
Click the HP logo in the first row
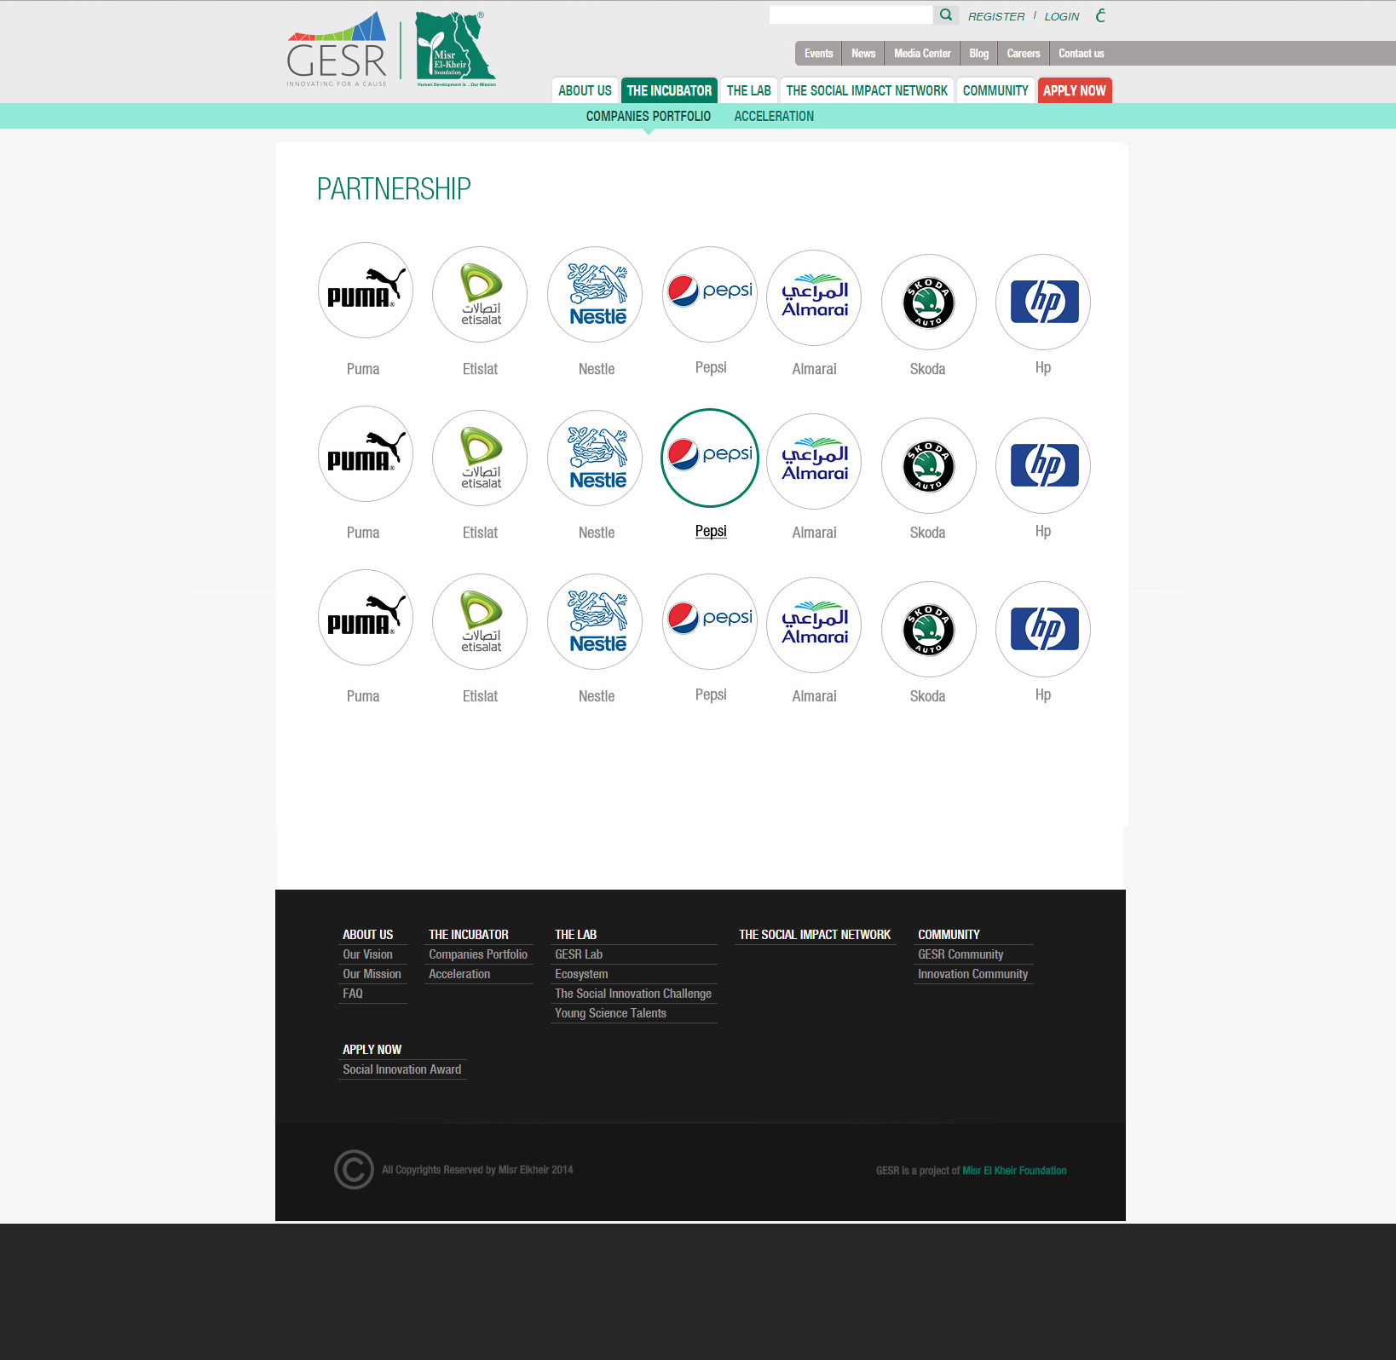[x=1043, y=302]
